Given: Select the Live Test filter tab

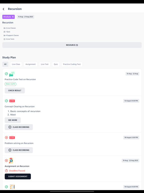Looking at the screenshot, I should click(x=45, y=64).
